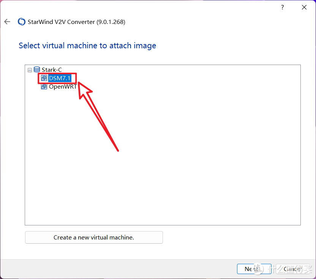Close the converter window
Viewport: 316px width, 279px height.
[304, 7]
